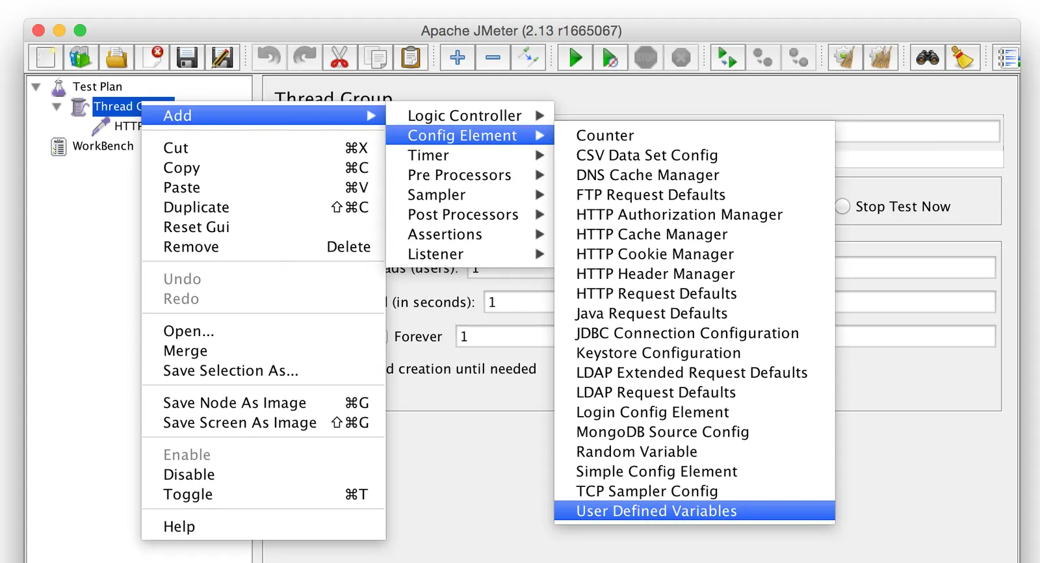
Task: Choose CSV Data Set Config item
Action: (x=694, y=155)
